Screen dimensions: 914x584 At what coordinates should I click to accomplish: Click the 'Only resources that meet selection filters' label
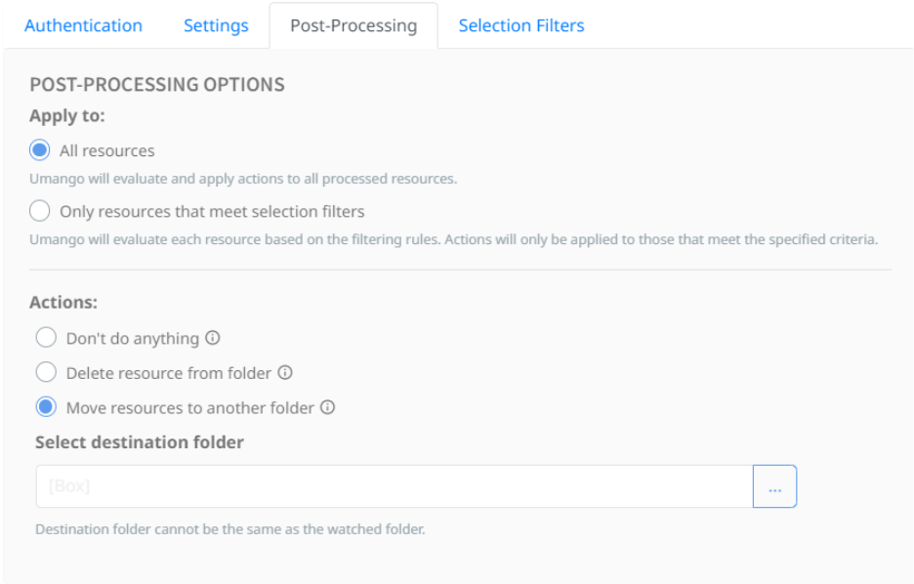212,211
